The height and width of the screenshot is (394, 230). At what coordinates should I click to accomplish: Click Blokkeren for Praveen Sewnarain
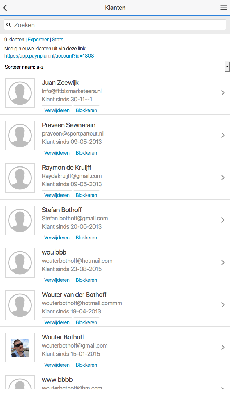coord(86,153)
